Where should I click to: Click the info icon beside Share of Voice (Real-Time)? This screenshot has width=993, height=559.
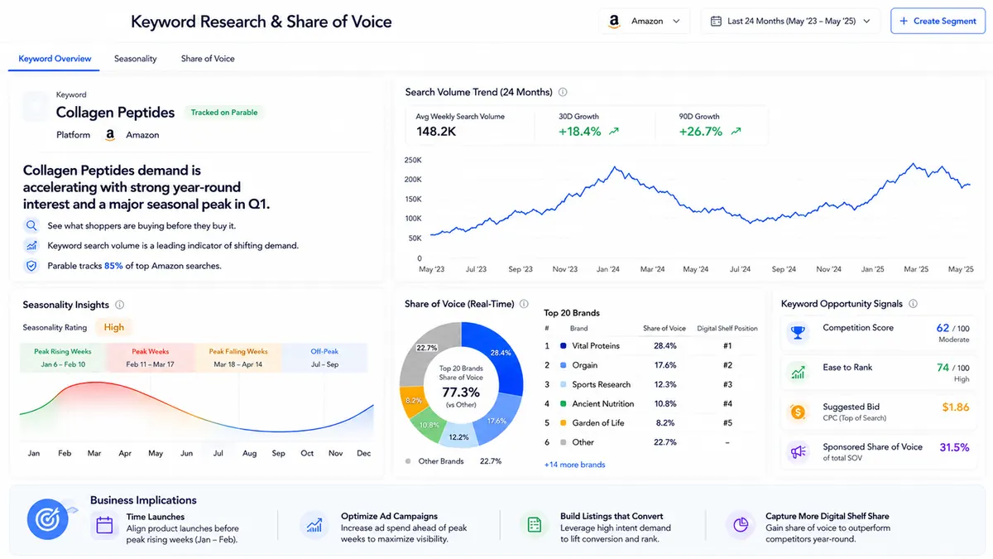pyautogui.click(x=524, y=305)
